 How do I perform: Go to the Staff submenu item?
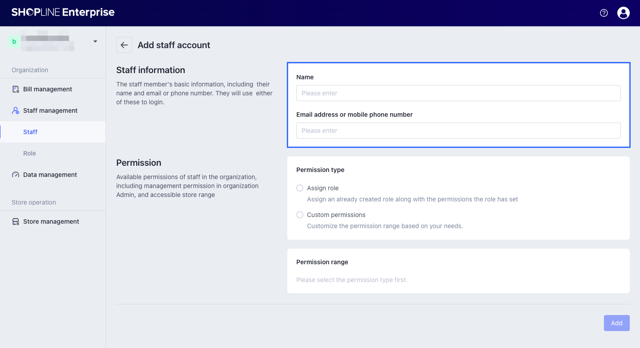53,132
